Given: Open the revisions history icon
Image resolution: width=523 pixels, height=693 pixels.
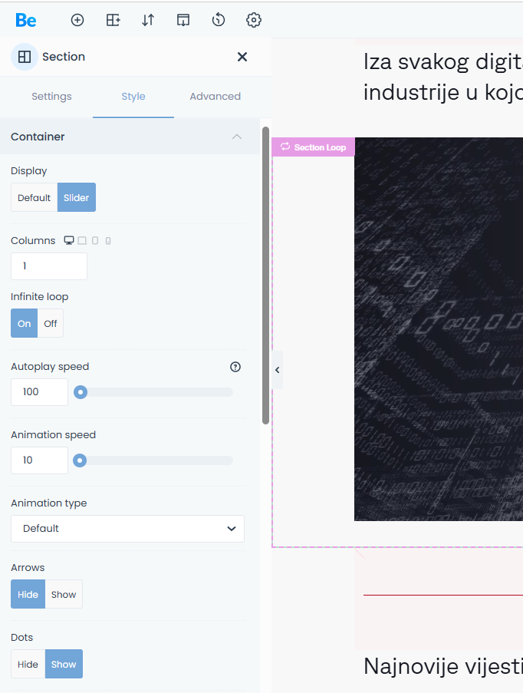Looking at the screenshot, I should (x=219, y=20).
